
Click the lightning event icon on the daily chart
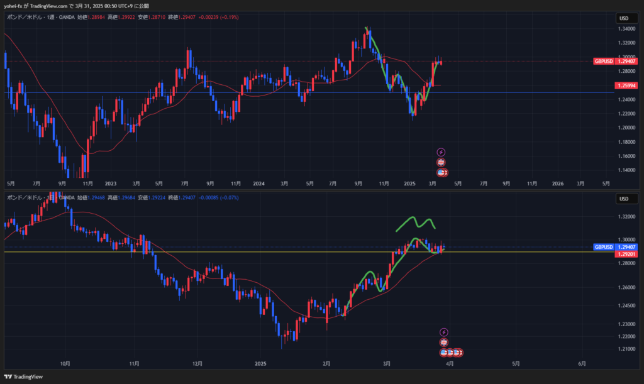(444, 332)
